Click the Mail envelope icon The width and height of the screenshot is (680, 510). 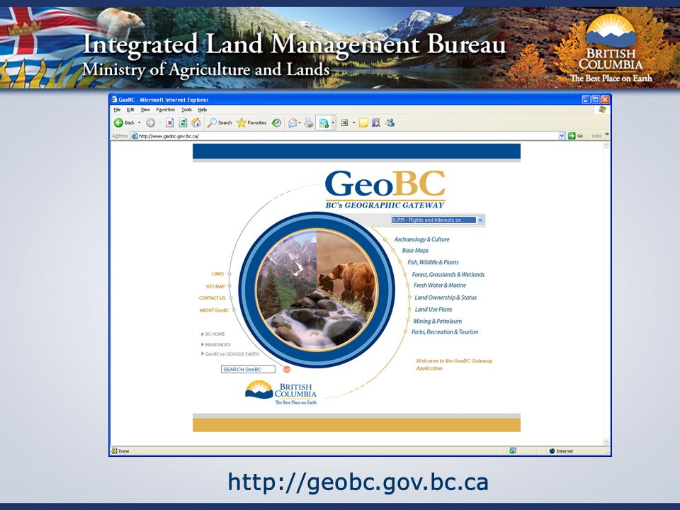tap(293, 123)
